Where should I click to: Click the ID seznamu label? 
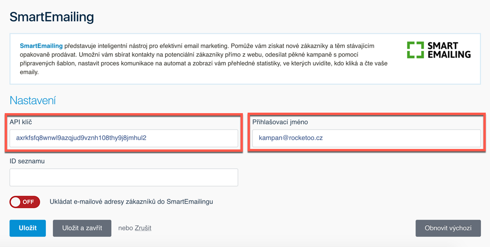click(x=27, y=161)
